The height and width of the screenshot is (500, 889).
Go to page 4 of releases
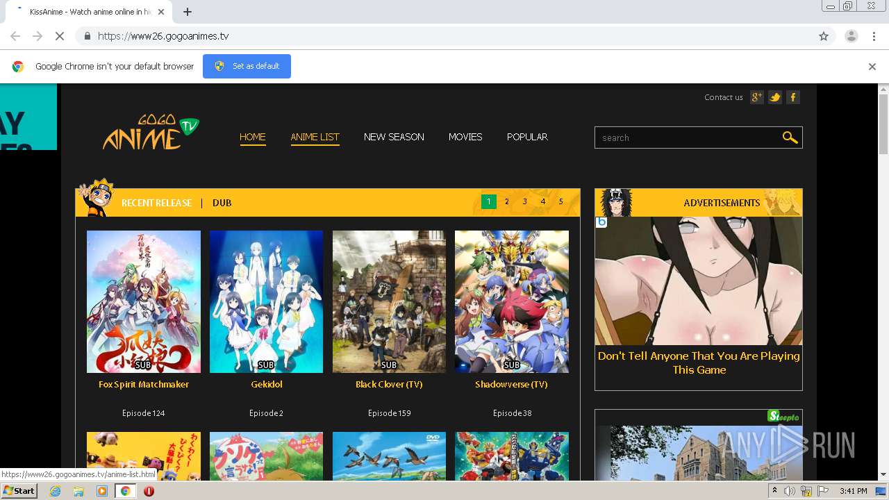543,201
